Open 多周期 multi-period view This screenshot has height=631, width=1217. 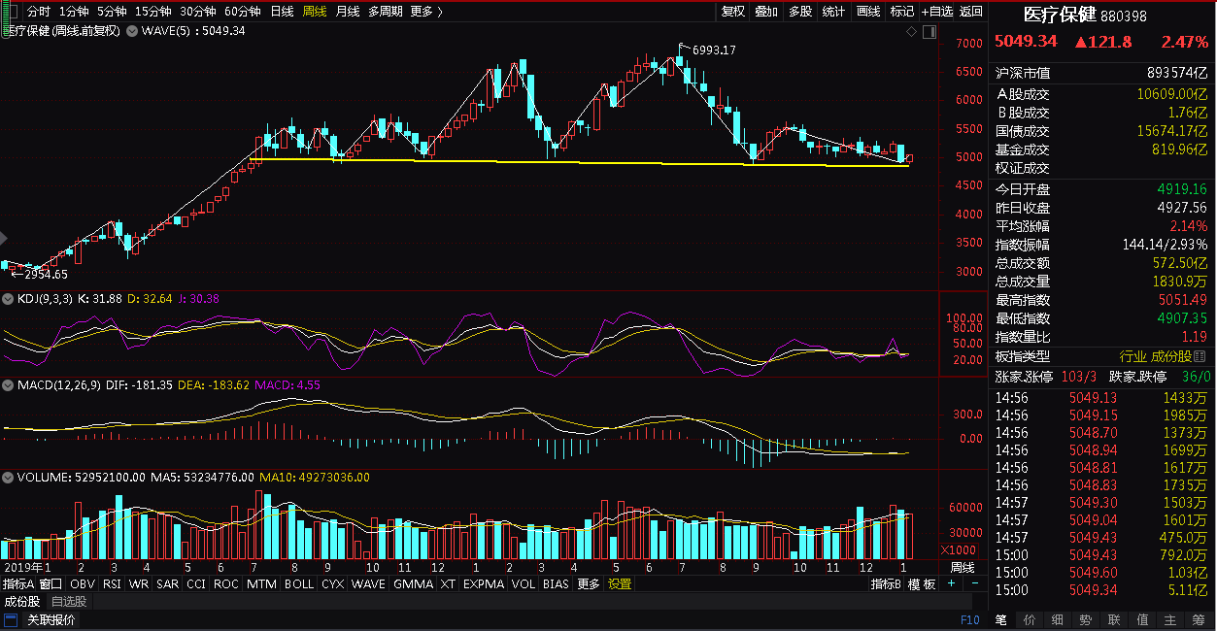click(385, 12)
